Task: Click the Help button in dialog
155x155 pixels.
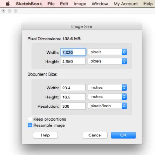Action: point(45,135)
